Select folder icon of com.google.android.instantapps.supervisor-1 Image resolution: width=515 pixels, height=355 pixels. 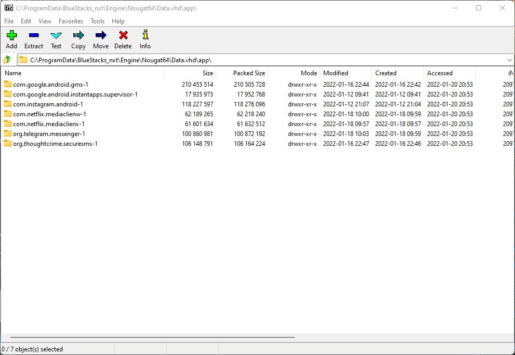coord(8,94)
